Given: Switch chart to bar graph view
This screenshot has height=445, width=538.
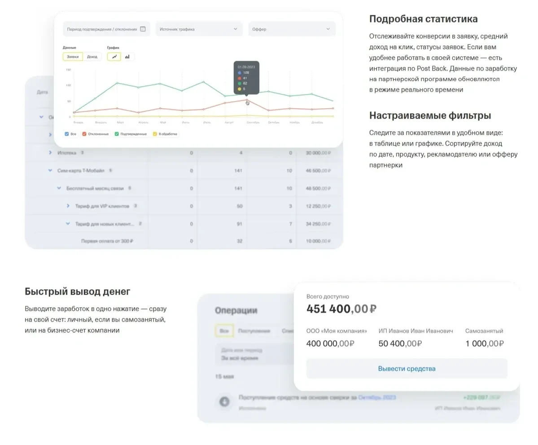Looking at the screenshot, I should pyautogui.click(x=127, y=57).
